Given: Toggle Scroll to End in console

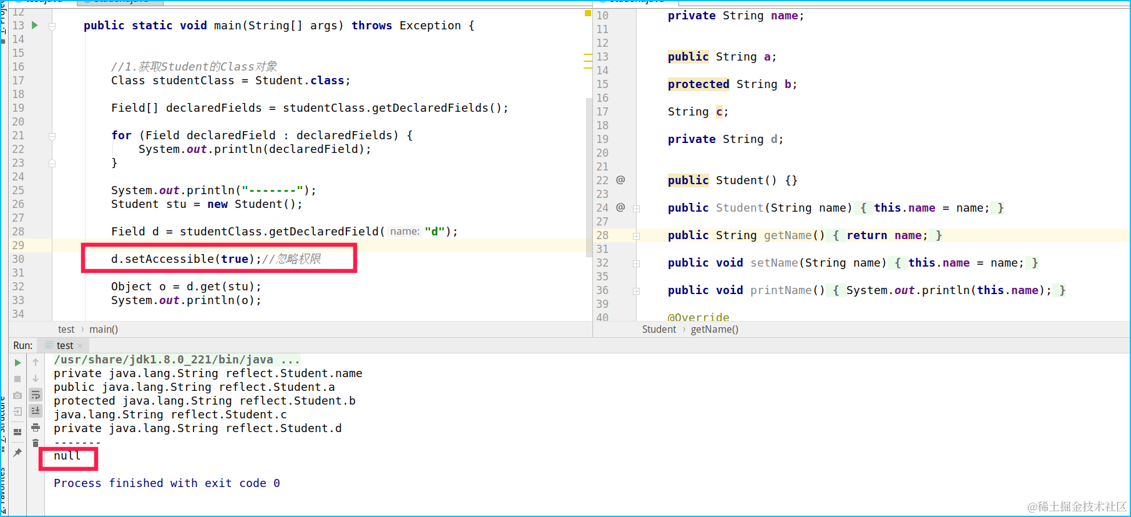Looking at the screenshot, I should pyautogui.click(x=36, y=410).
